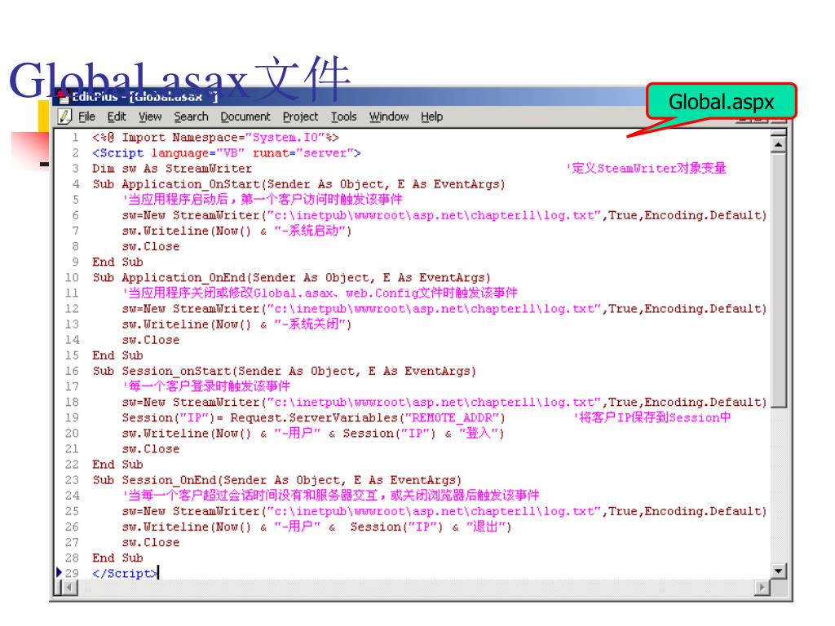Click the Request.ServerVariables("REMOTE_ADDR") line

tap(313, 418)
